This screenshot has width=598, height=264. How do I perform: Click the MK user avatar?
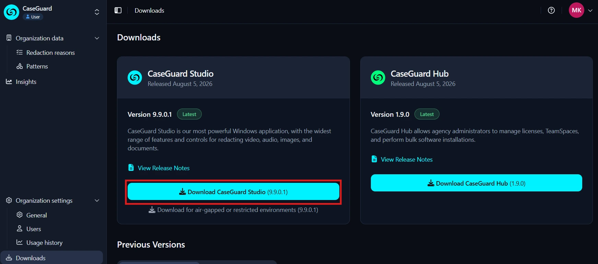[576, 10]
